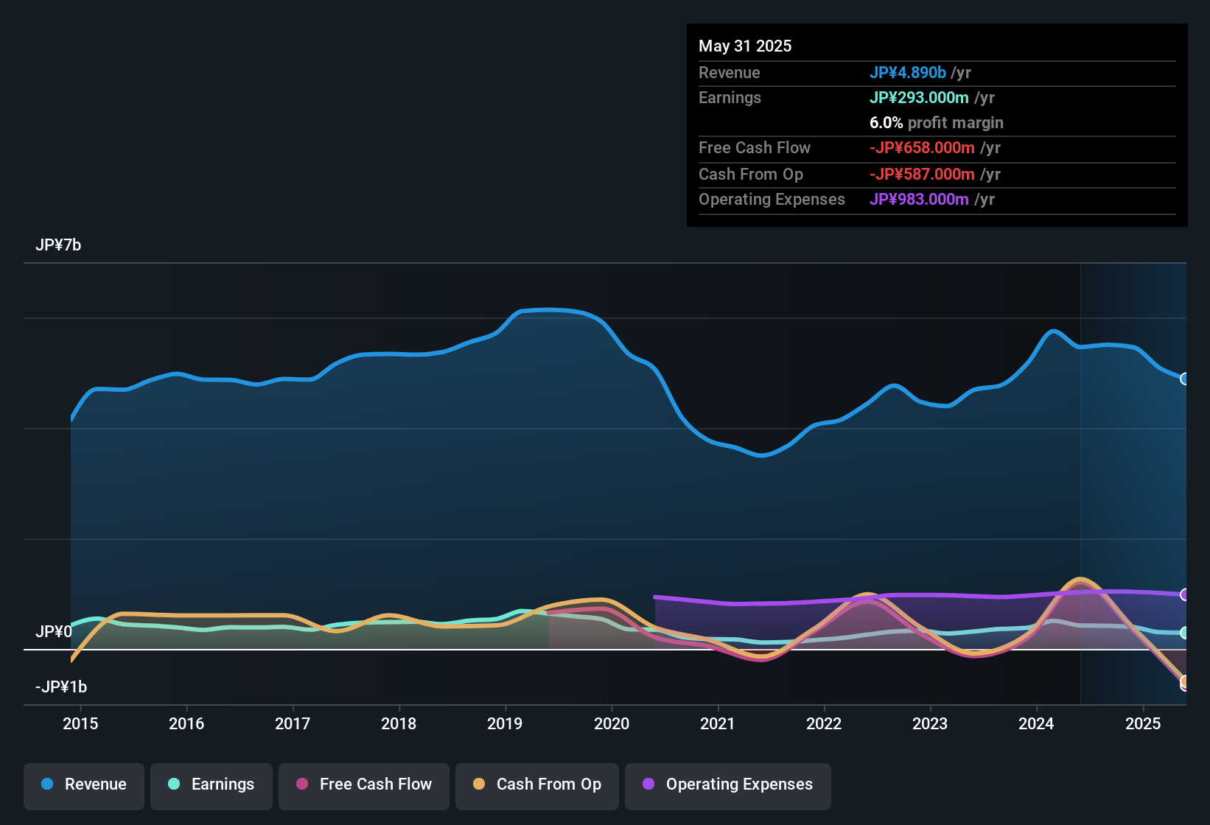Click the -JP¥658.000m free cash flow value
Screen dimensions: 1210x825
[922, 148]
